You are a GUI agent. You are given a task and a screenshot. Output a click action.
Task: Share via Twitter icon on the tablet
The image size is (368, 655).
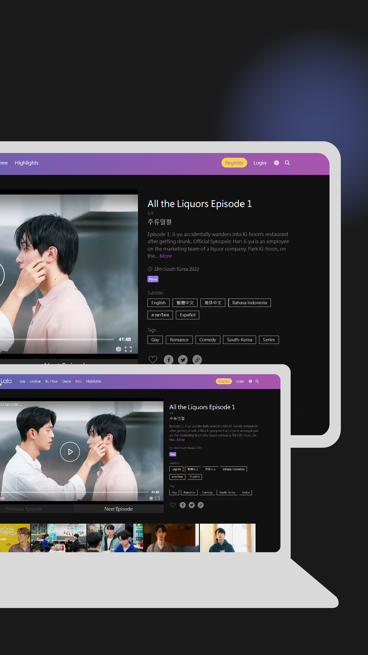183,360
